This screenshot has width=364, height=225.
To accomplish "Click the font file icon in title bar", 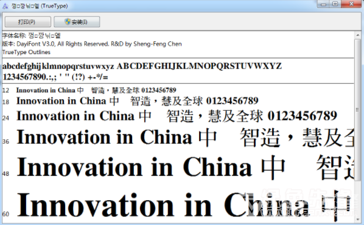I will 5,6.
